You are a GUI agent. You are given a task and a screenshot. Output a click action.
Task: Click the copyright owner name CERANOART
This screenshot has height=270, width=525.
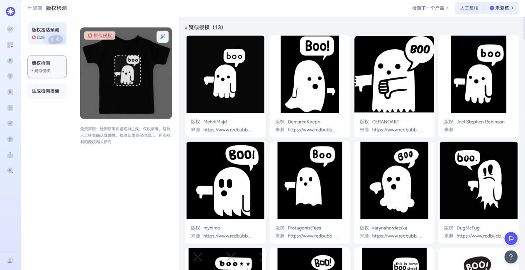386,122
